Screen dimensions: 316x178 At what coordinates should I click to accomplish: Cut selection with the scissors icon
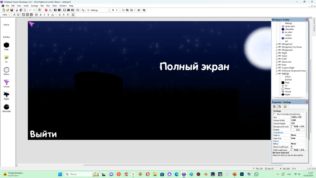coord(17,10)
